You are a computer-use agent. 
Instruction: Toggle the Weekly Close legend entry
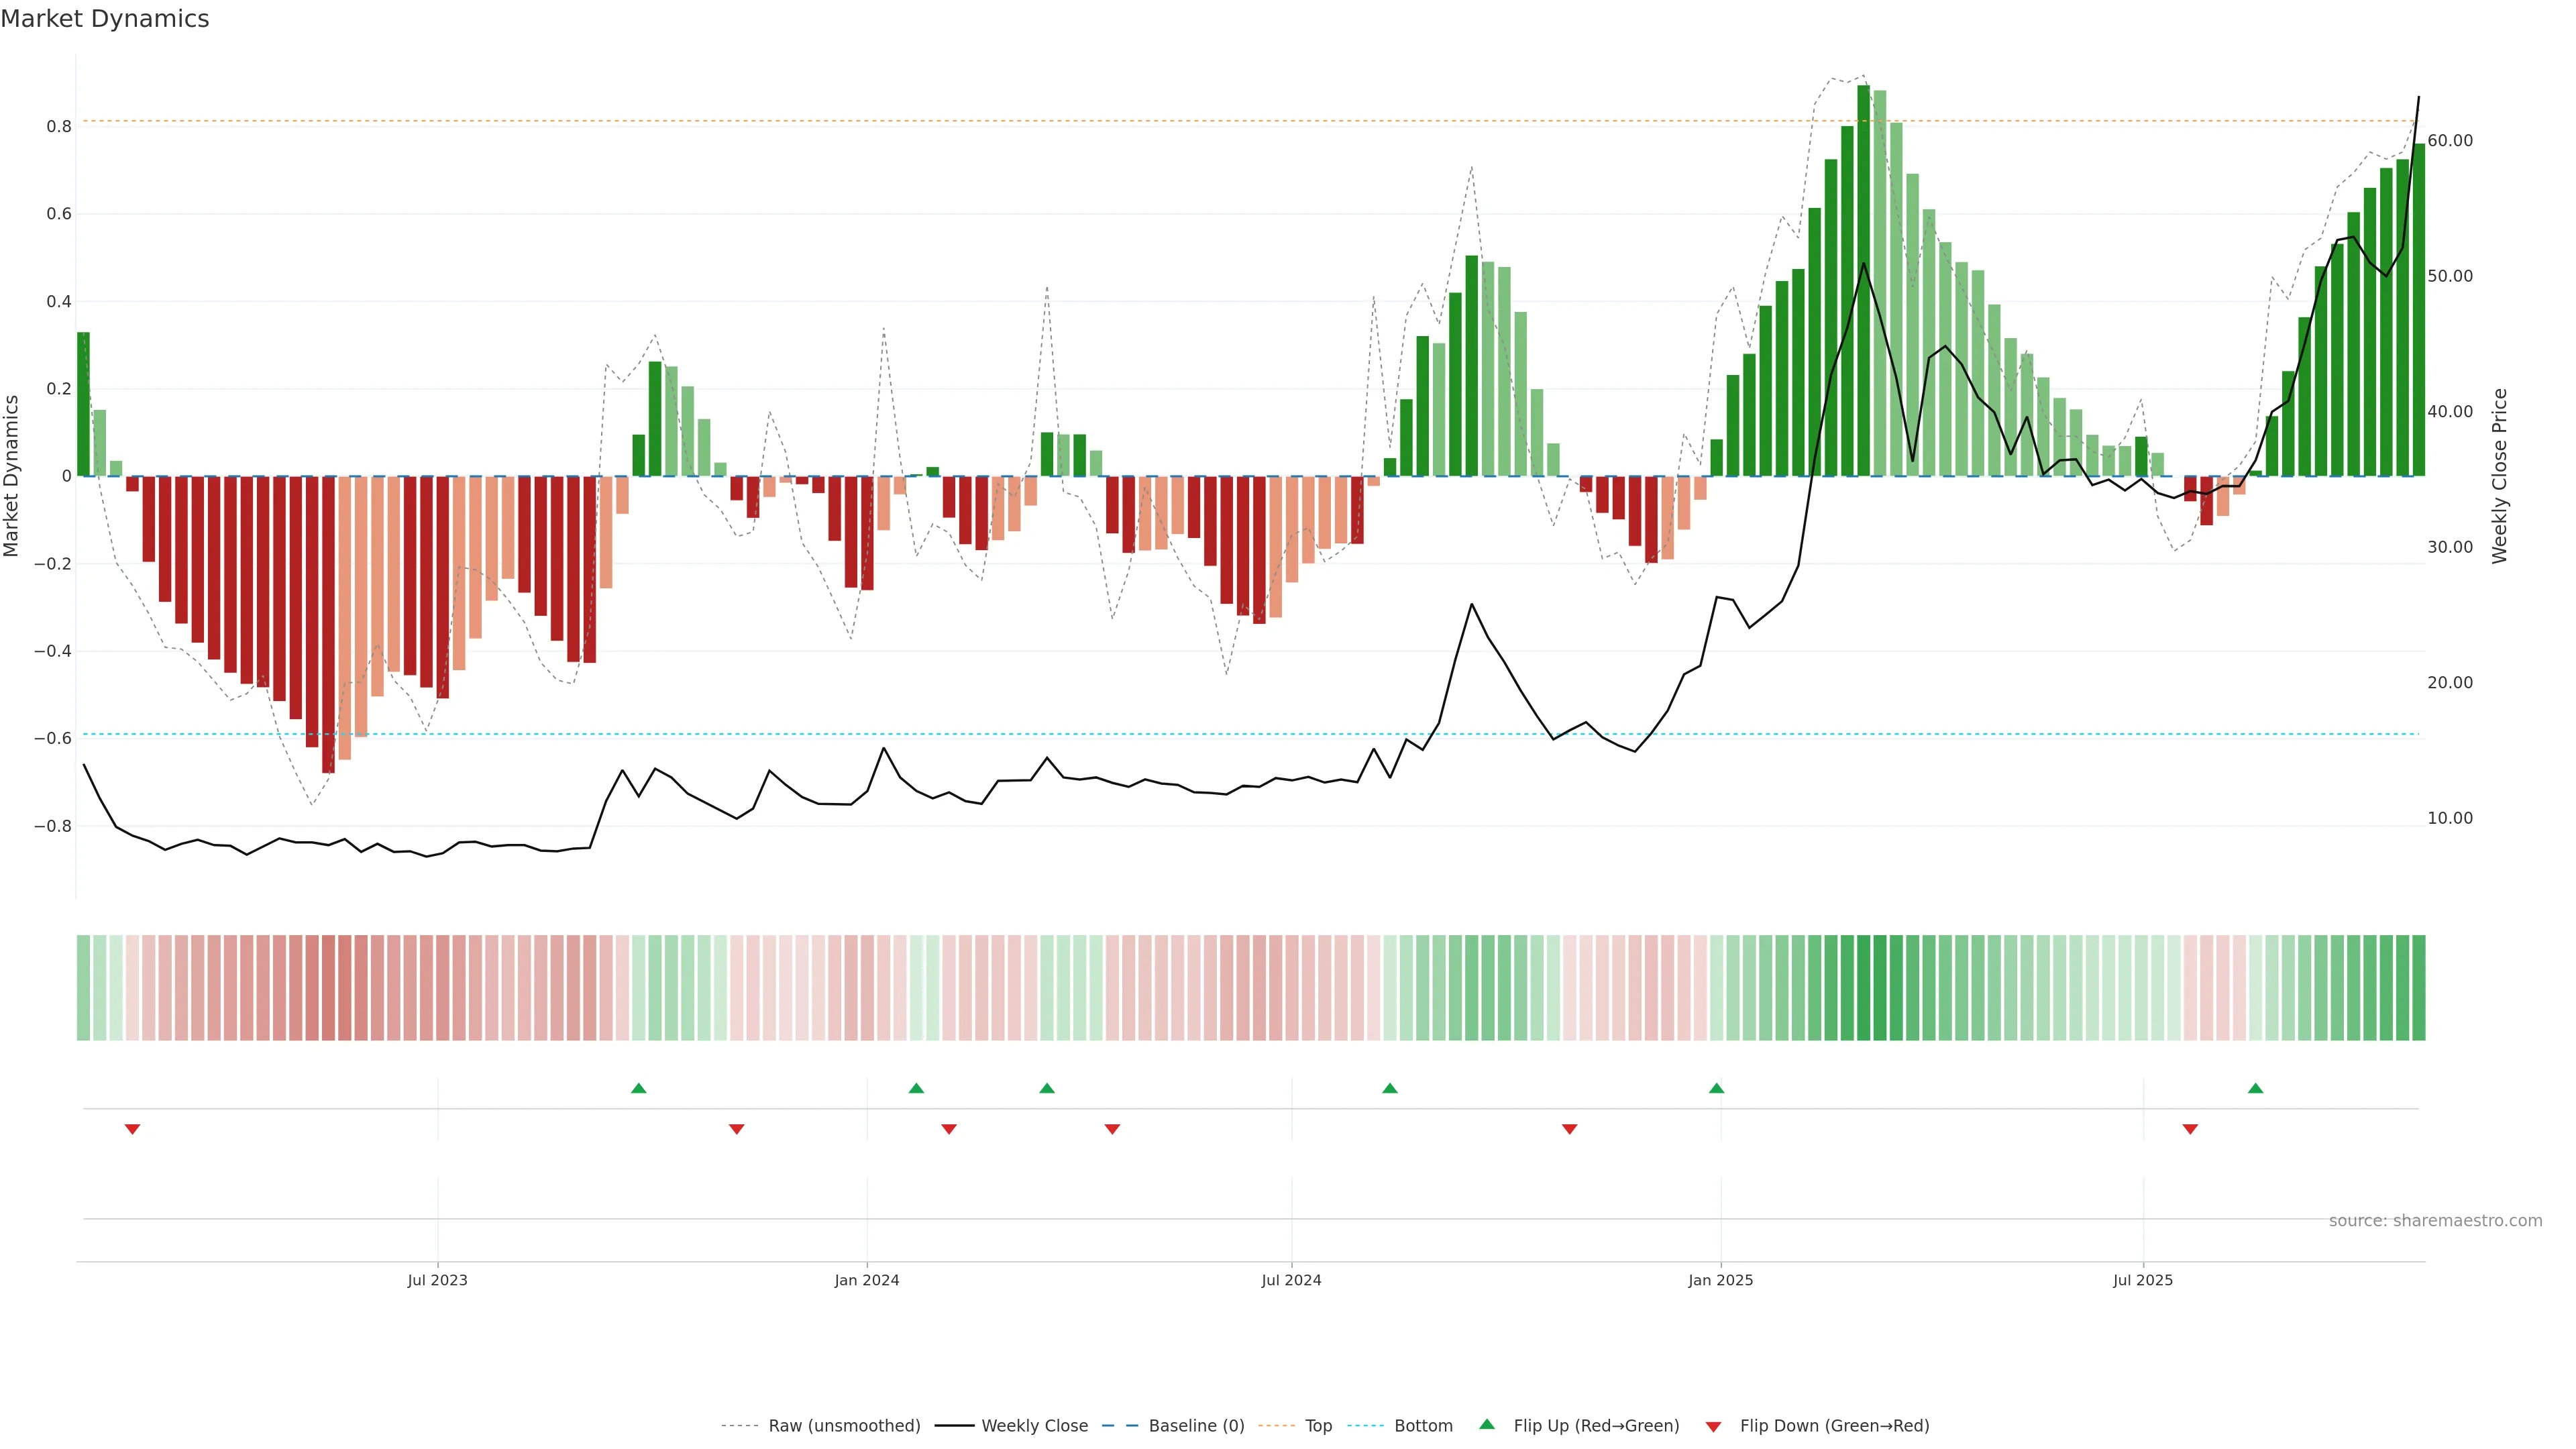tap(1034, 1426)
